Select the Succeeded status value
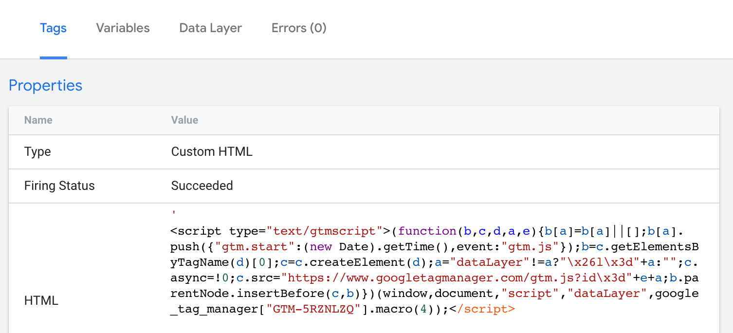733x333 pixels. pyautogui.click(x=202, y=186)
